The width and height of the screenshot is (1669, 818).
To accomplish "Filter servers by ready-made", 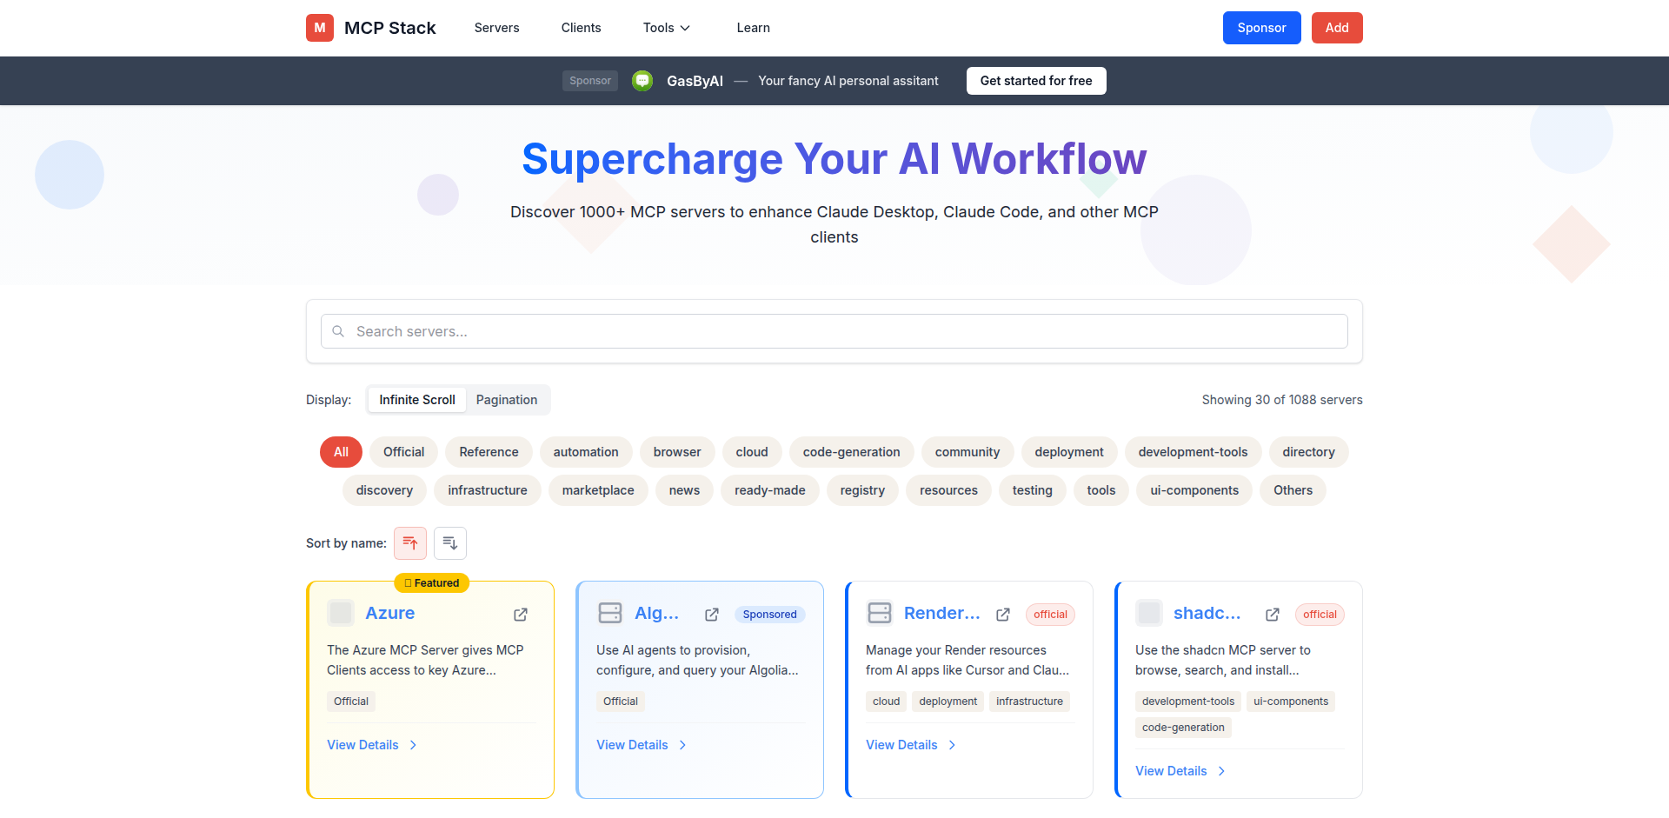I will 770,490.
